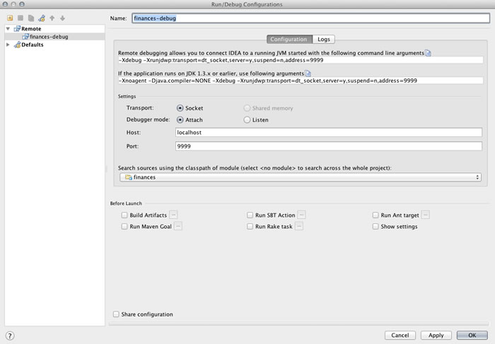
Task: Expand the Defaults tree node
Action: [x=8, y=45]
